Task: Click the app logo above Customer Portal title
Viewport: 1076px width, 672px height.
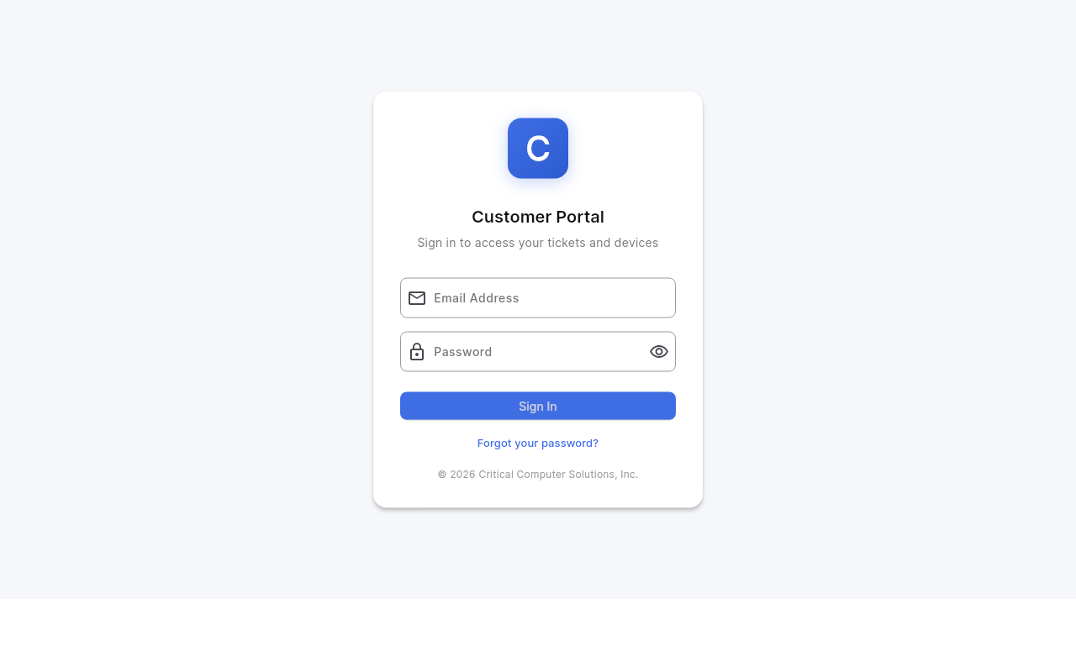Action: click(537, 148)
